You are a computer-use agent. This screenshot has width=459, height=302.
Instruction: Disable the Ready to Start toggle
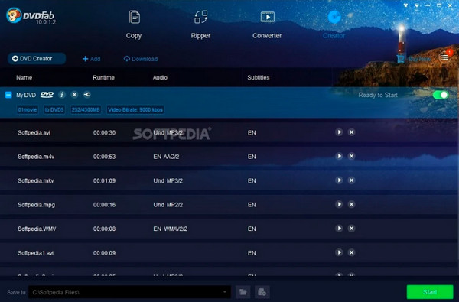(x=441, y=95)
